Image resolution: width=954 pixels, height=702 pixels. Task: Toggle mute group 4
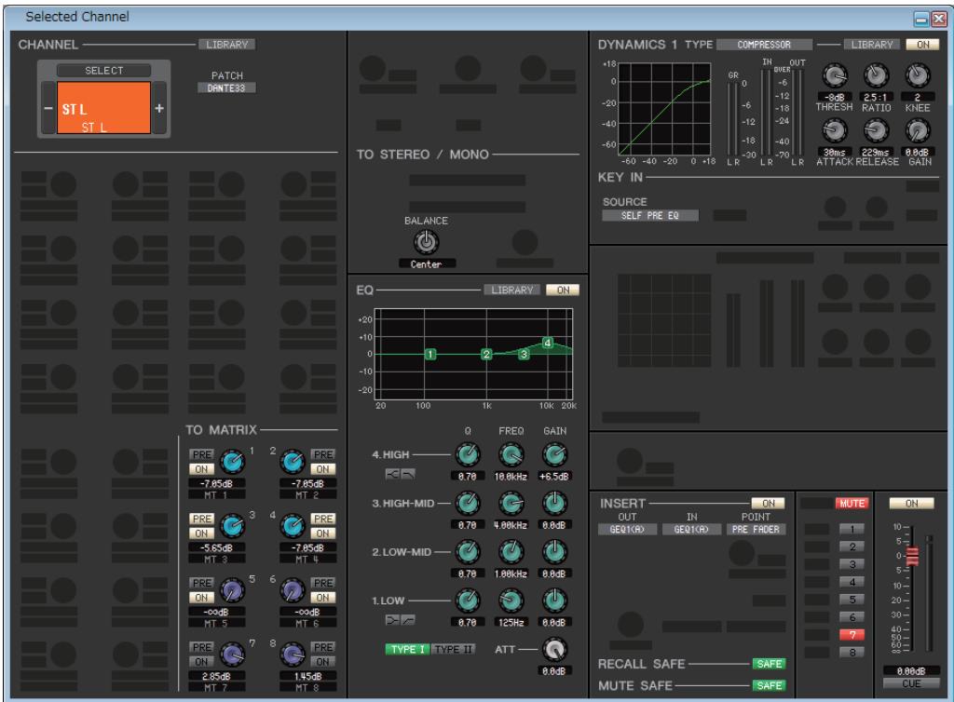tap(852, 582)
